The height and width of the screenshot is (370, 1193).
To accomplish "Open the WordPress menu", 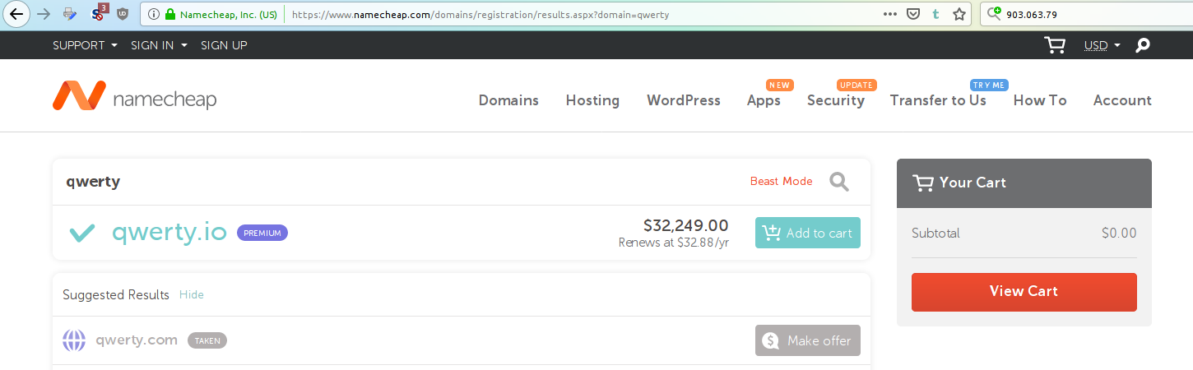I will [x=684, y=100].
